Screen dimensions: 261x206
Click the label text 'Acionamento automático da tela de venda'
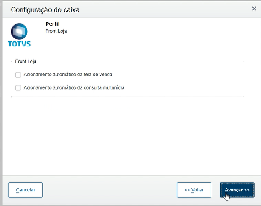pos(68,75)
